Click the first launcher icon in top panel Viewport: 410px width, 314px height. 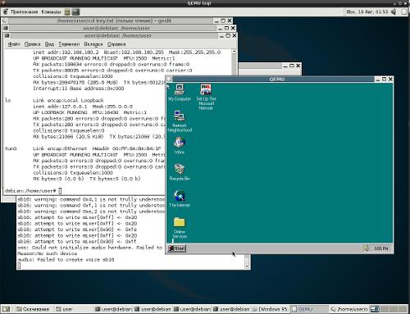click(x=67, y=11)
